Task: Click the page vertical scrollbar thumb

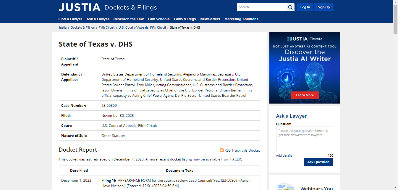Action: coord(395,19)
